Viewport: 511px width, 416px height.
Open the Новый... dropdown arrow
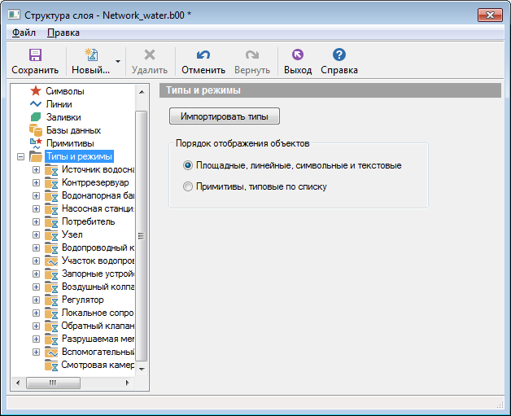pos(118,61)
